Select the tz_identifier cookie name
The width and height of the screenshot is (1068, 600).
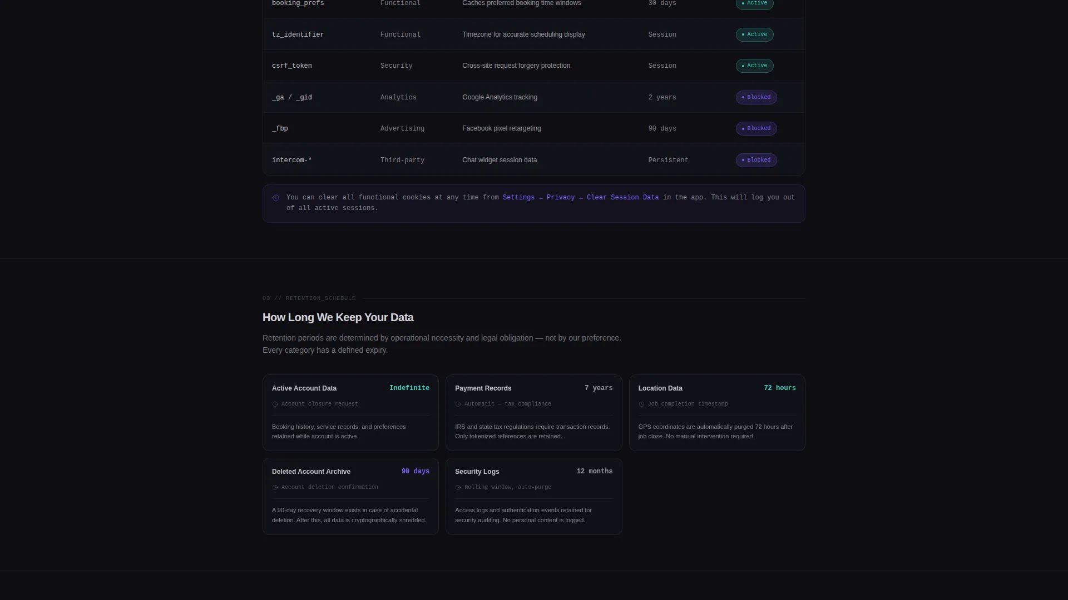tap(298, 34)
